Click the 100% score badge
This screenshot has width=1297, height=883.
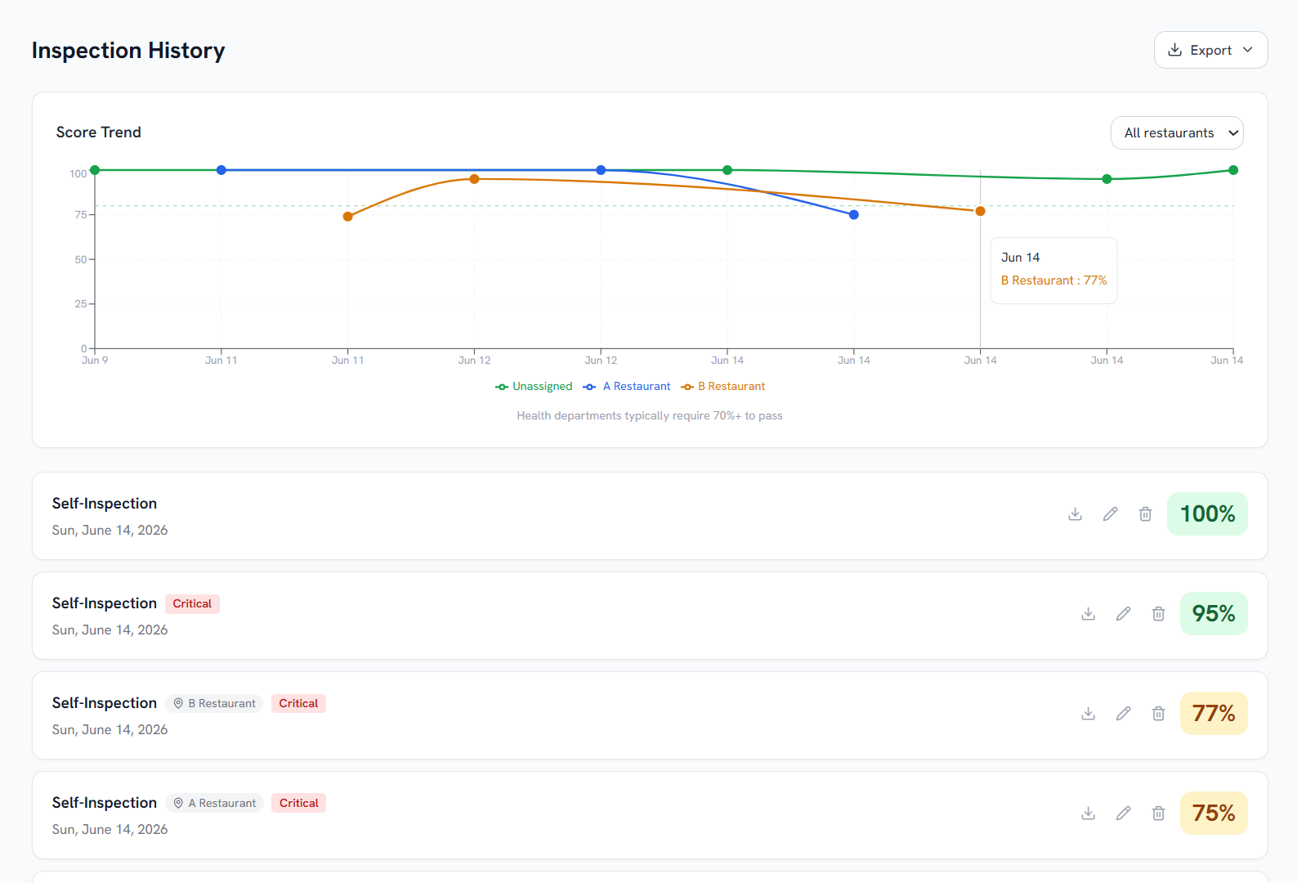click(1207, 514)
